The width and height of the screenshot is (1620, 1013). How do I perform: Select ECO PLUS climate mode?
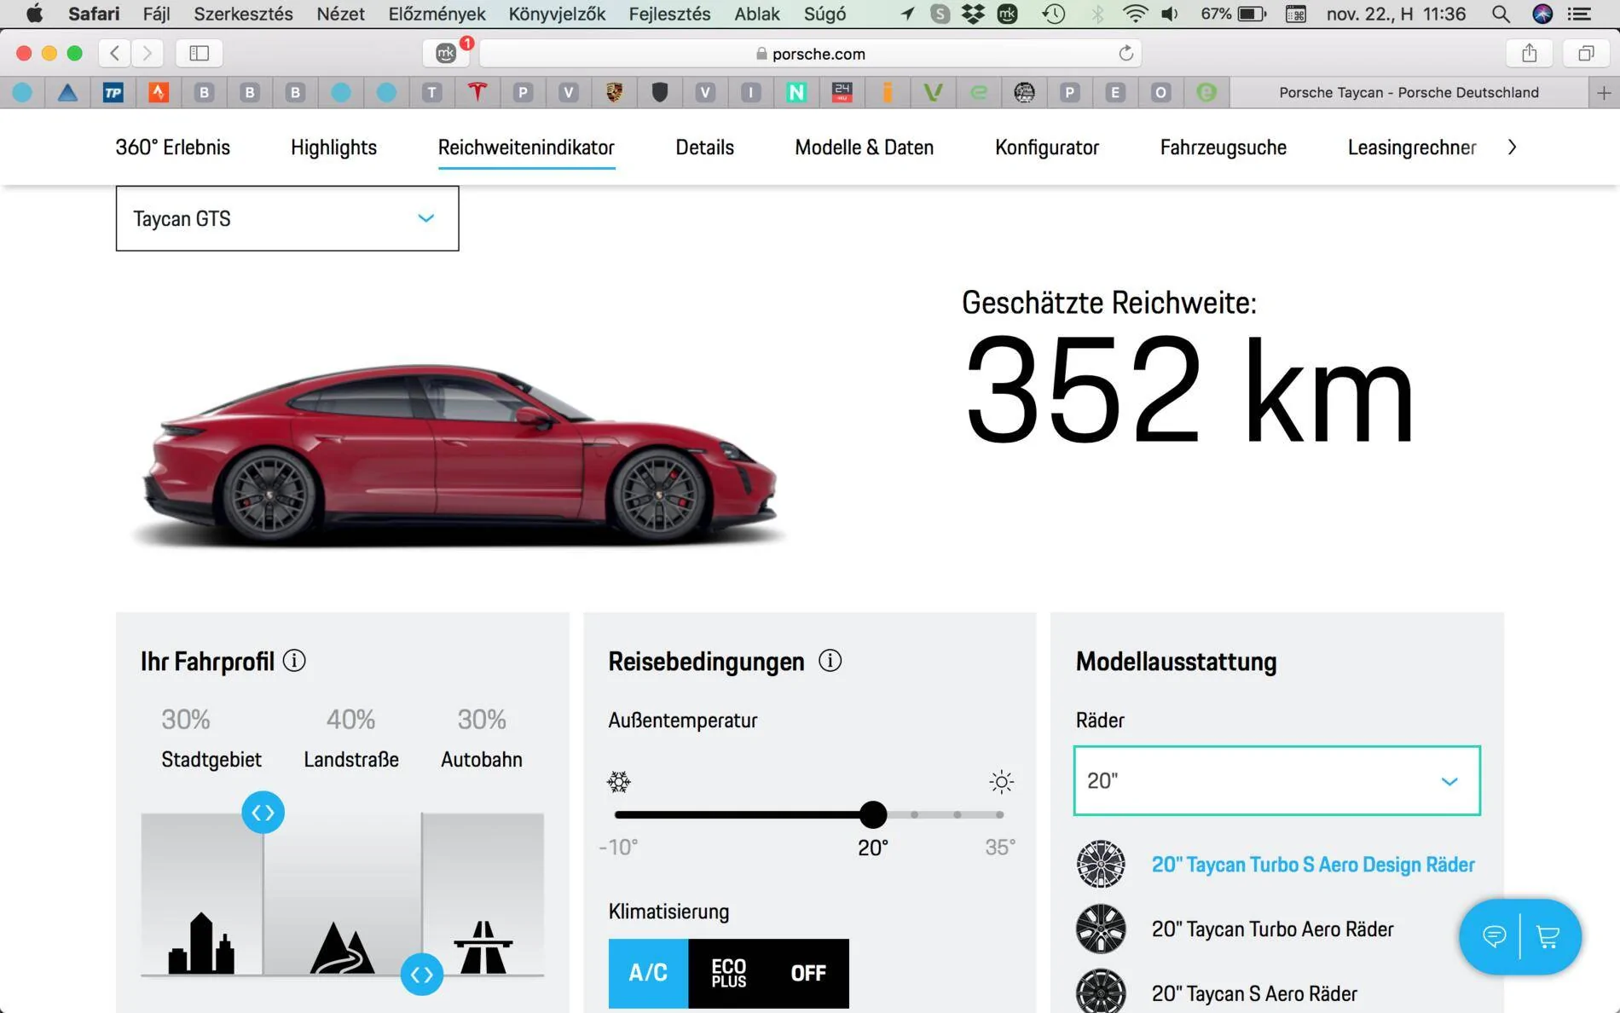(728, 973)
